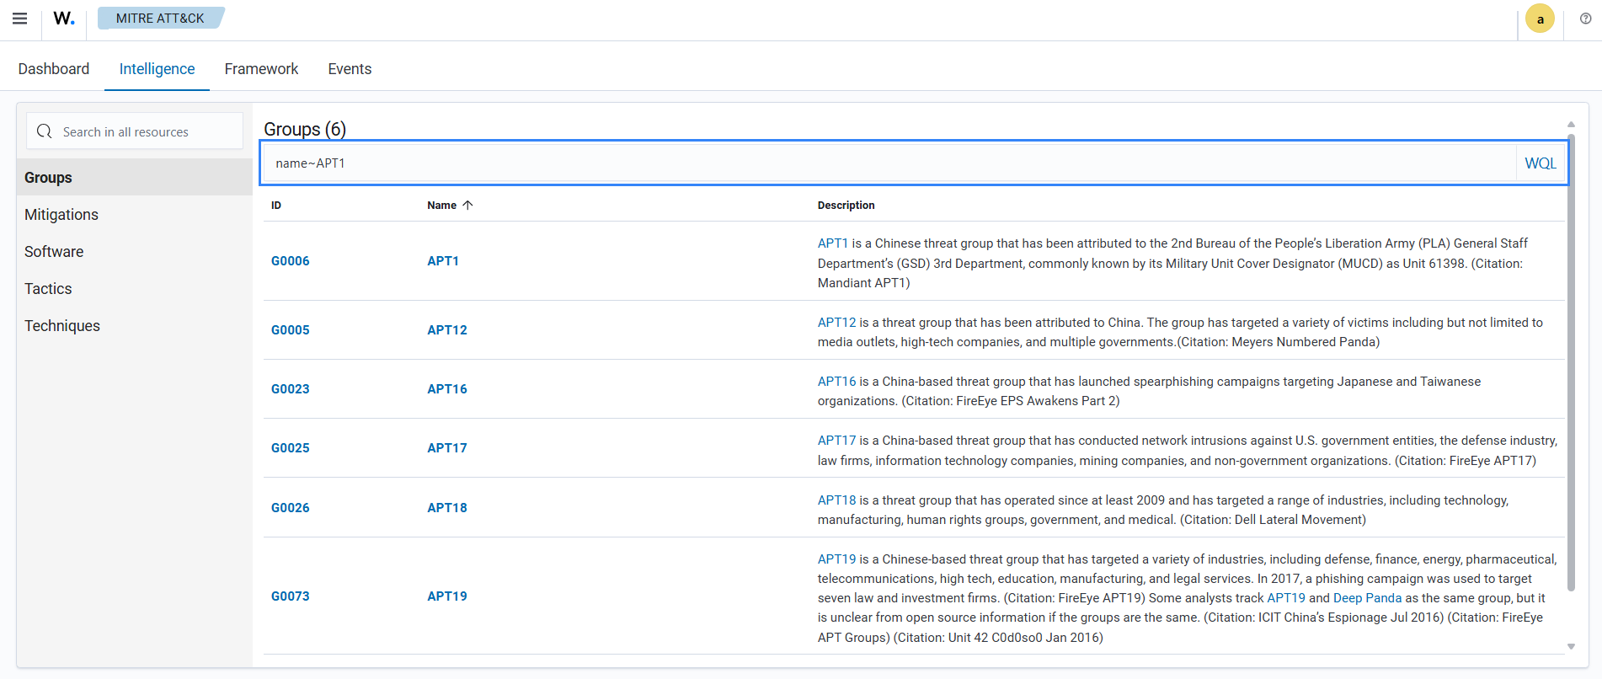The height and width of the screenshot is (679, 1602).
Task: Click the Wazuh W. logo
Action: [x=64, y=19]
